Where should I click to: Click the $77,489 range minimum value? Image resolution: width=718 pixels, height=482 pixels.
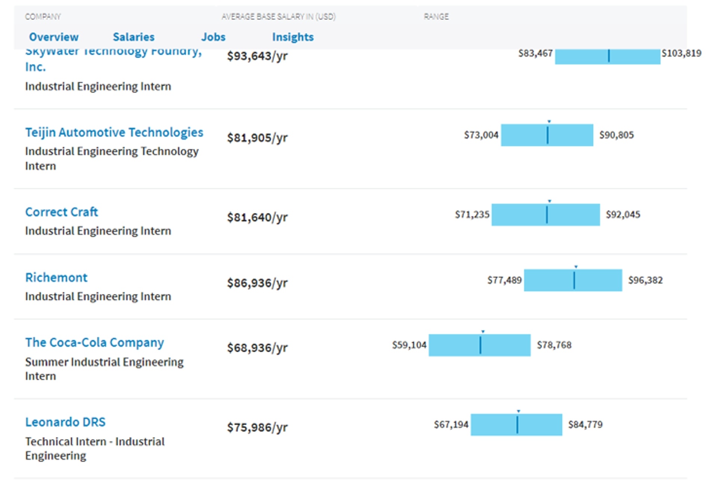504,280
